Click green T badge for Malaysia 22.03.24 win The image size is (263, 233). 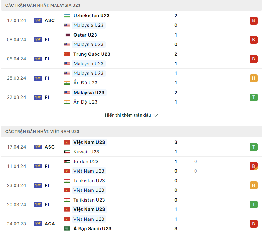(254, 97)
